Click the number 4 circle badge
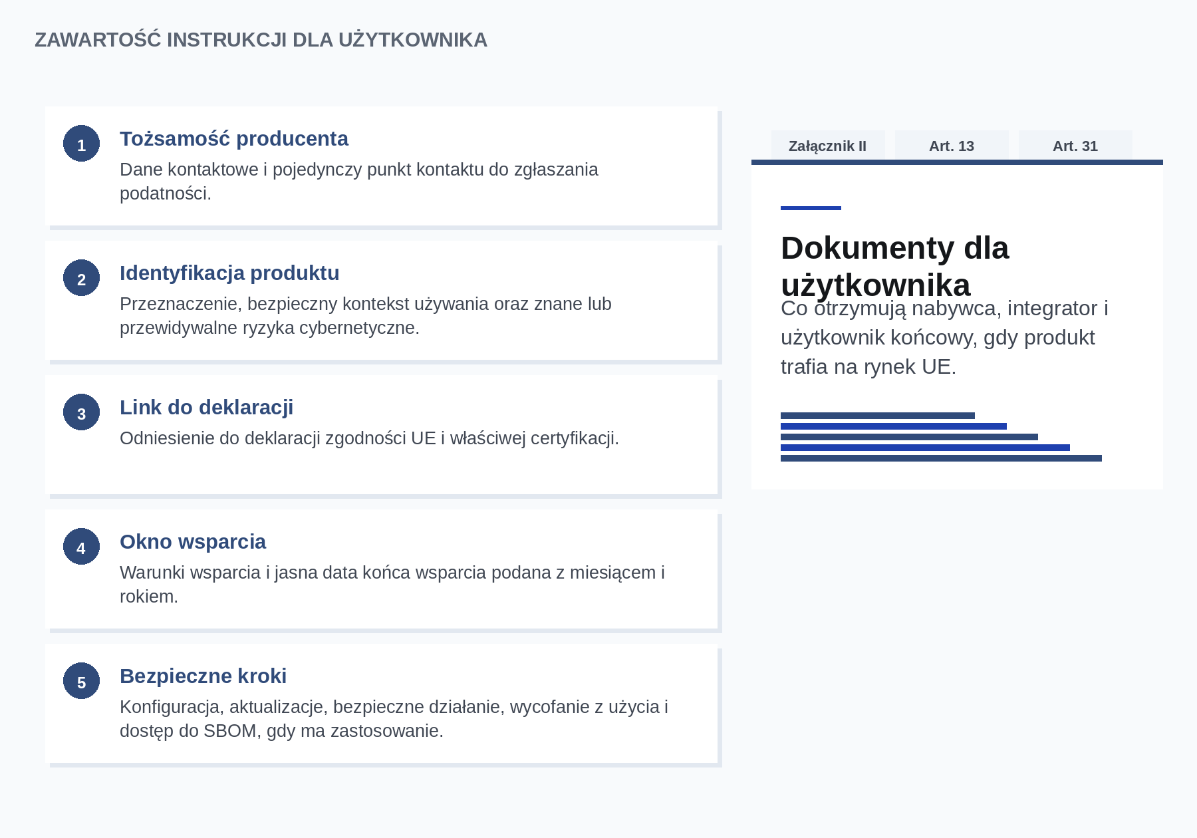1197x838 pixels. coord(81,547)
